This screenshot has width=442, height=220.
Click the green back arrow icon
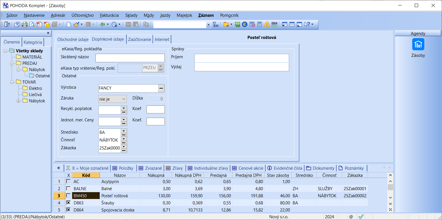point(103,24)
